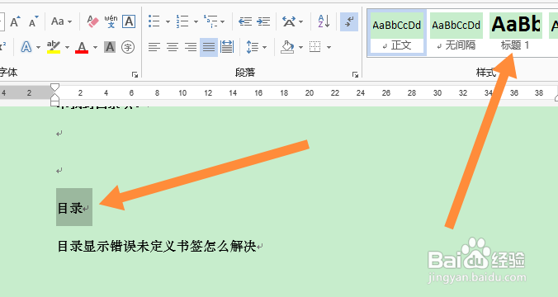Screen dimensions: 558x297
Task: Apply text effects outlined A icon
Action: pos(26,47)
